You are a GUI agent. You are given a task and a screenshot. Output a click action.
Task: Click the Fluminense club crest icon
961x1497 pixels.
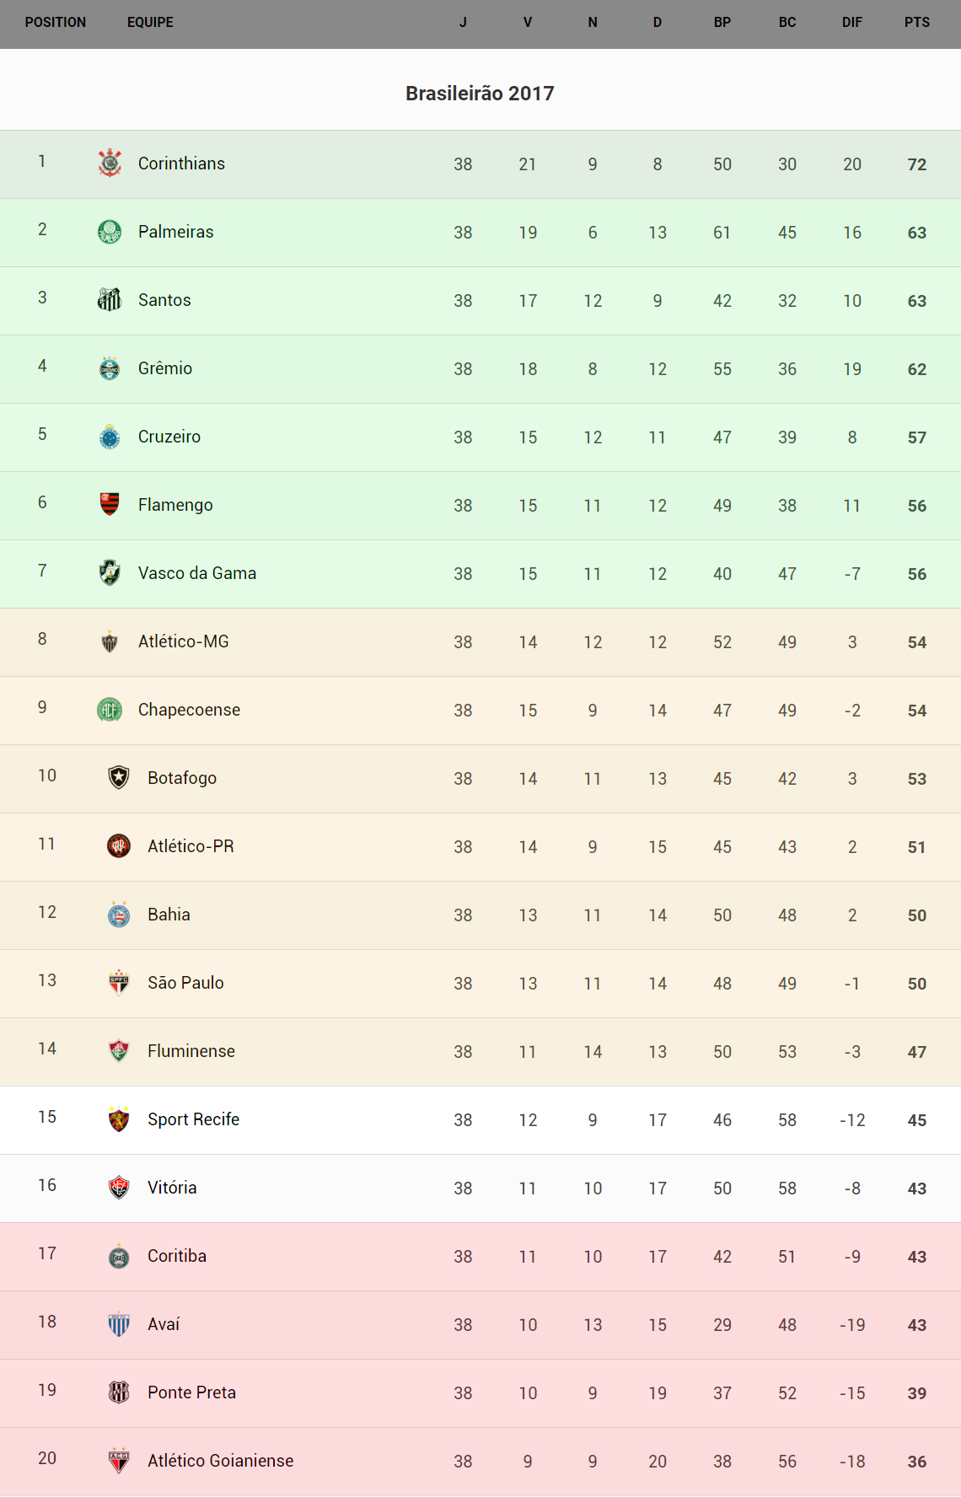(119, 1050)
